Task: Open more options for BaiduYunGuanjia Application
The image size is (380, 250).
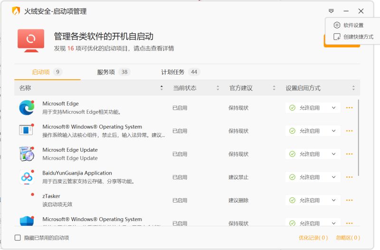Action: (x=349, y=177)
